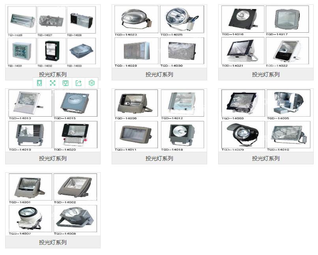The height and width of the screenshot is (255, 318).
Task: Open the TGD-14015 blue floodlight image
Action: [x=75, y=103]
